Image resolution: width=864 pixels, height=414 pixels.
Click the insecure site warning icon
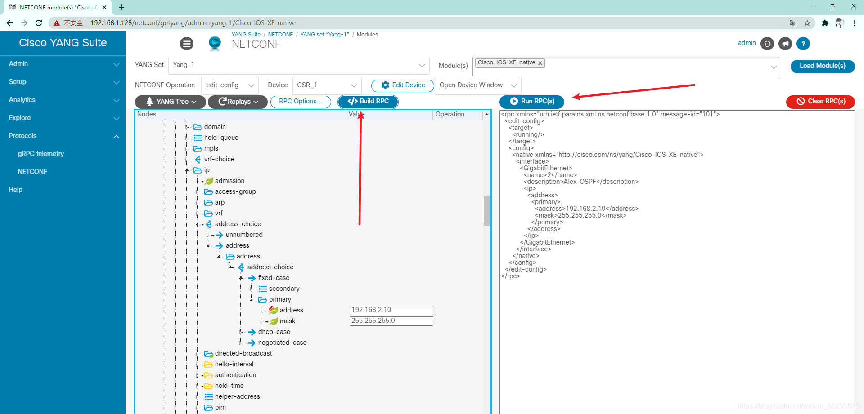pos(57,23)
